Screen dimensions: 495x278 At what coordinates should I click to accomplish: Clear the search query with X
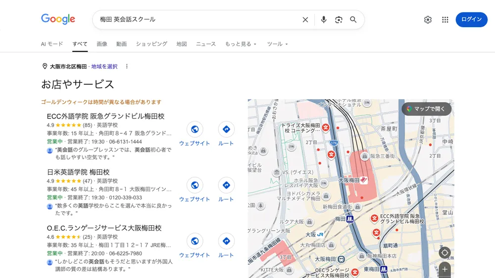pyautogui.click(x=305, y=20)
